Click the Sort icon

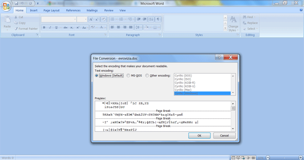click(151, 19)
